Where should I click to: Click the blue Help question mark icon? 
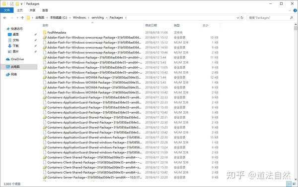[295, 10]
